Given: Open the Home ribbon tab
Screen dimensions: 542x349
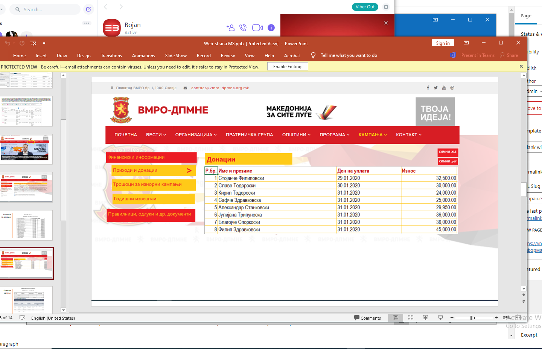Looking at the screenshot, I should 20,56.
